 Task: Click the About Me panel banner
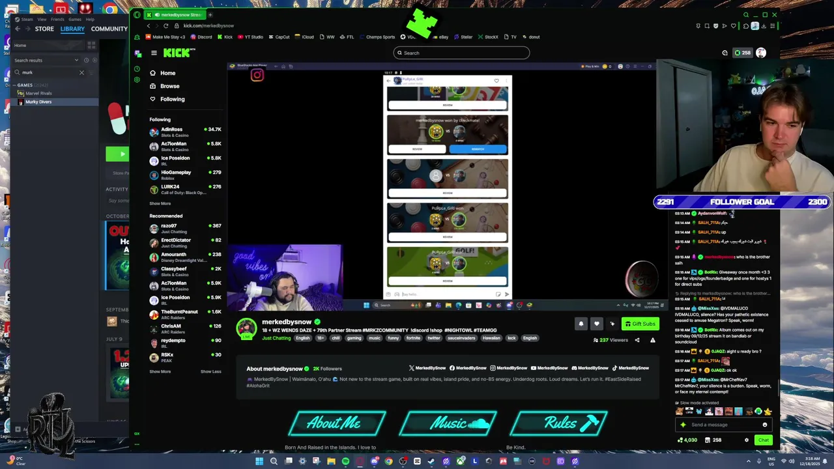pos(338,423)
